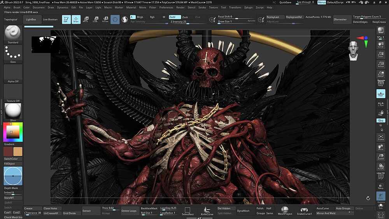Open the Alpha Off slot
Viewport: 389px width, 219px height.
[x=13, y=74]
